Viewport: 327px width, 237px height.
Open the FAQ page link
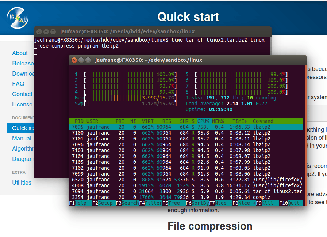click(x=18, y=84)
